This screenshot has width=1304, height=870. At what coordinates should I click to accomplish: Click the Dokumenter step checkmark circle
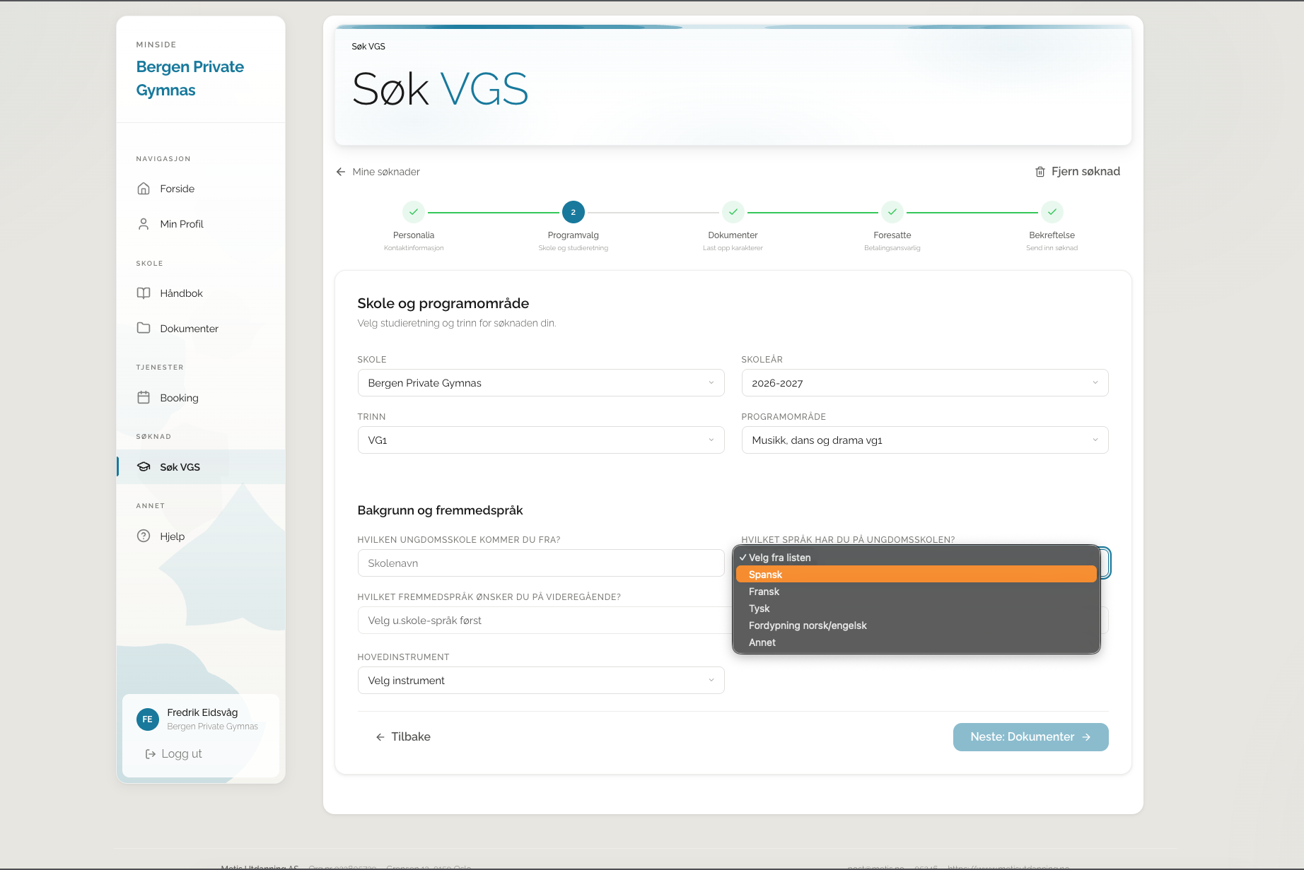click(x=733, y=212)
